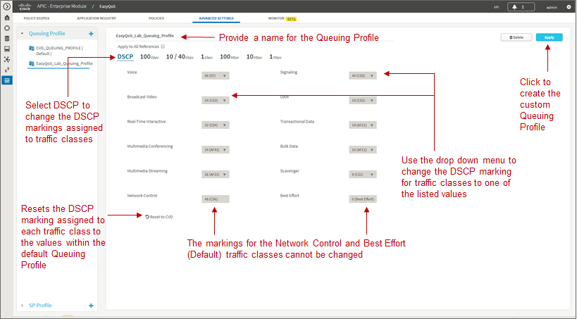Expand the SP Profile section
The width and height of the screenshot is (577, 319).
click(x=22, y=306)
